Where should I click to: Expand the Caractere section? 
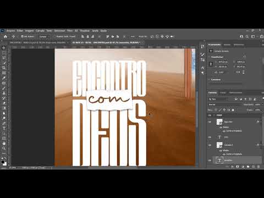209,80
